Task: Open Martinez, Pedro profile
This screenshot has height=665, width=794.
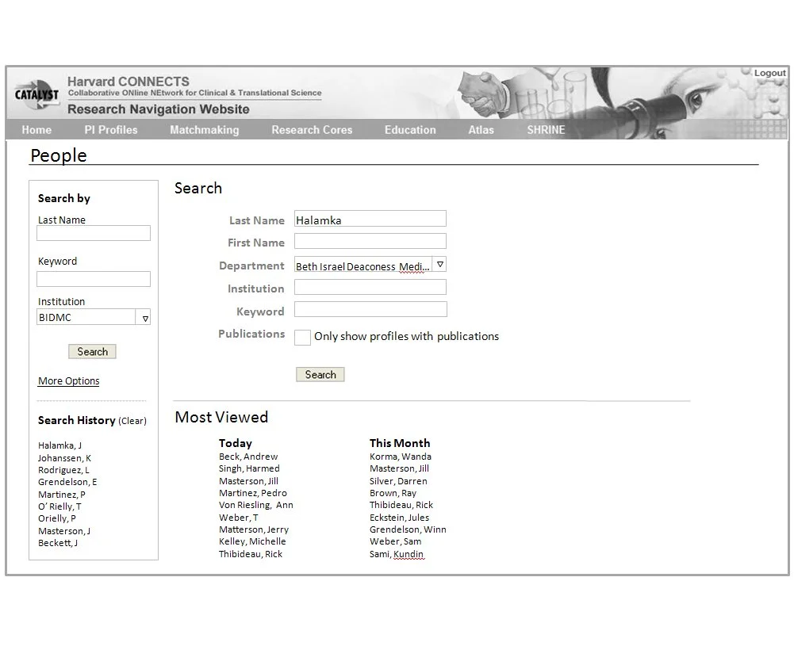Action: [x=253, y=493]
